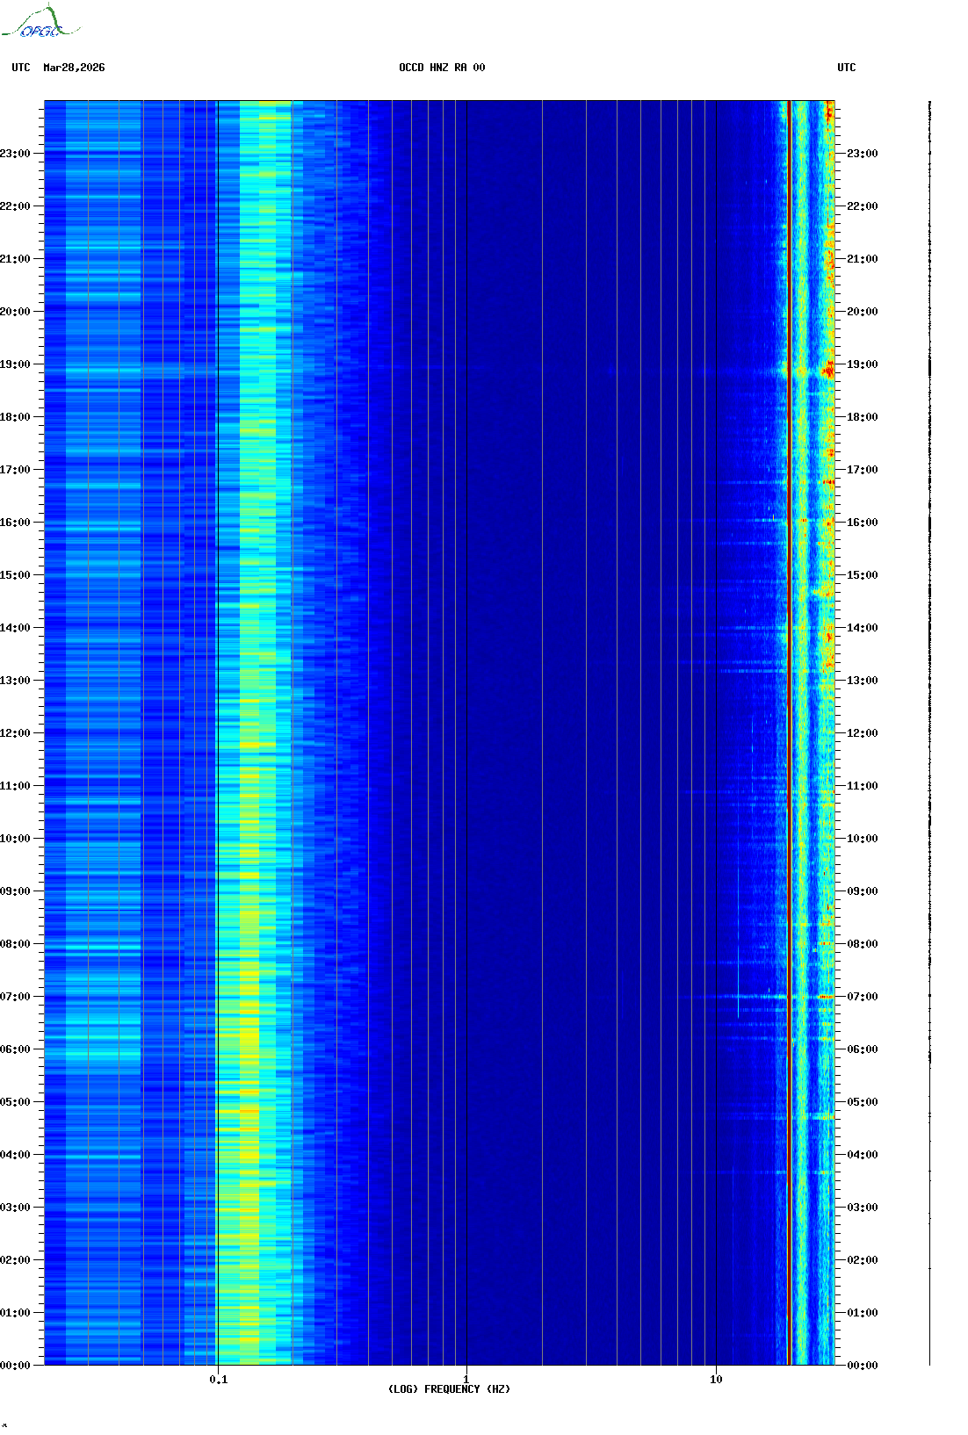Select the 19:00 marker on right axis
The image size is (968, 1435).
pos(862,364)
